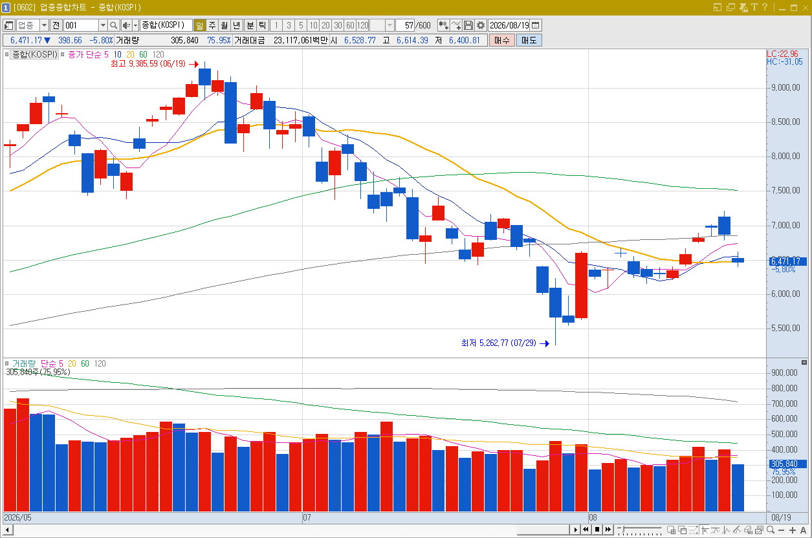
Task: Click the dotted area chart icon in bottom bar
Action: [x=694, y=530]
